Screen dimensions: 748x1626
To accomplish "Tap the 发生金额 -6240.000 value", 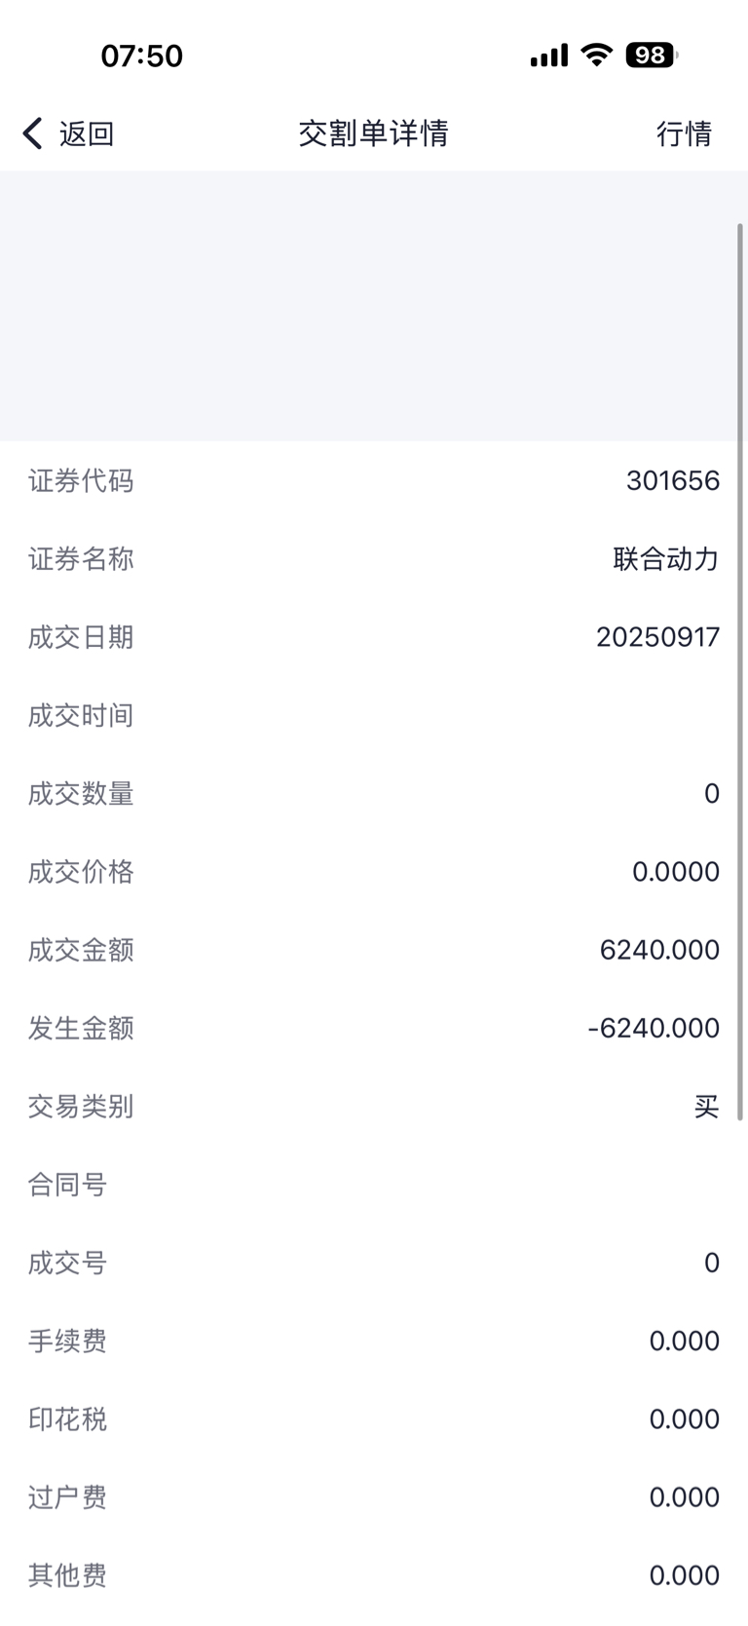I will point(654,1028).
